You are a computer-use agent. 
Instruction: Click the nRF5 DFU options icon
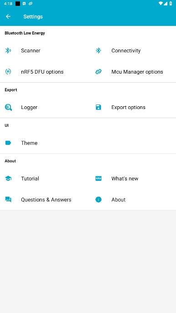point(8,72)
